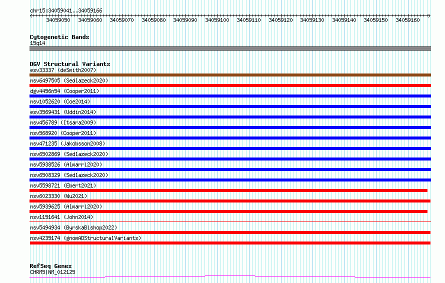Open variant esv33337 (deSmith2007) label
445x283 pixels.
pyautogui.click(x=63, y=70)
